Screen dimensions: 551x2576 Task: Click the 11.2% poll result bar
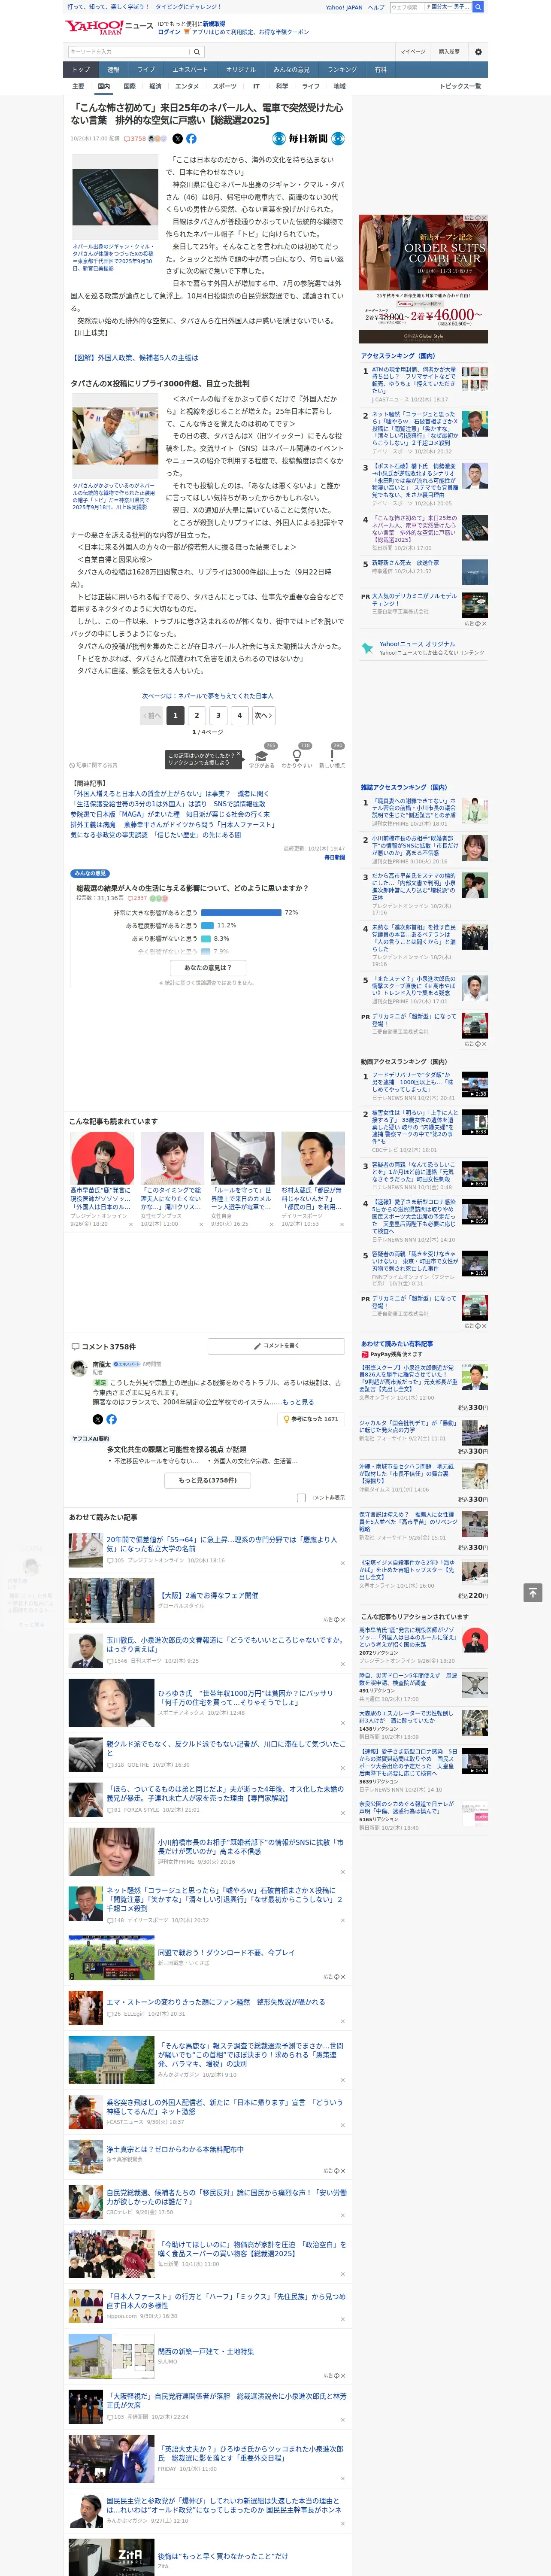[206, 925]
